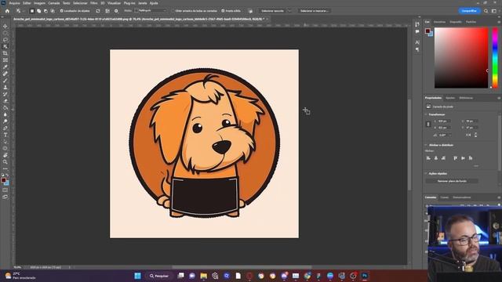Collapse the Ações rápidas section
The width and height of the screenshot is (502, 282).
[426, 173]
